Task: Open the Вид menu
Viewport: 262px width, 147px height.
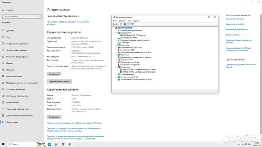Action: tap(130, 21)
